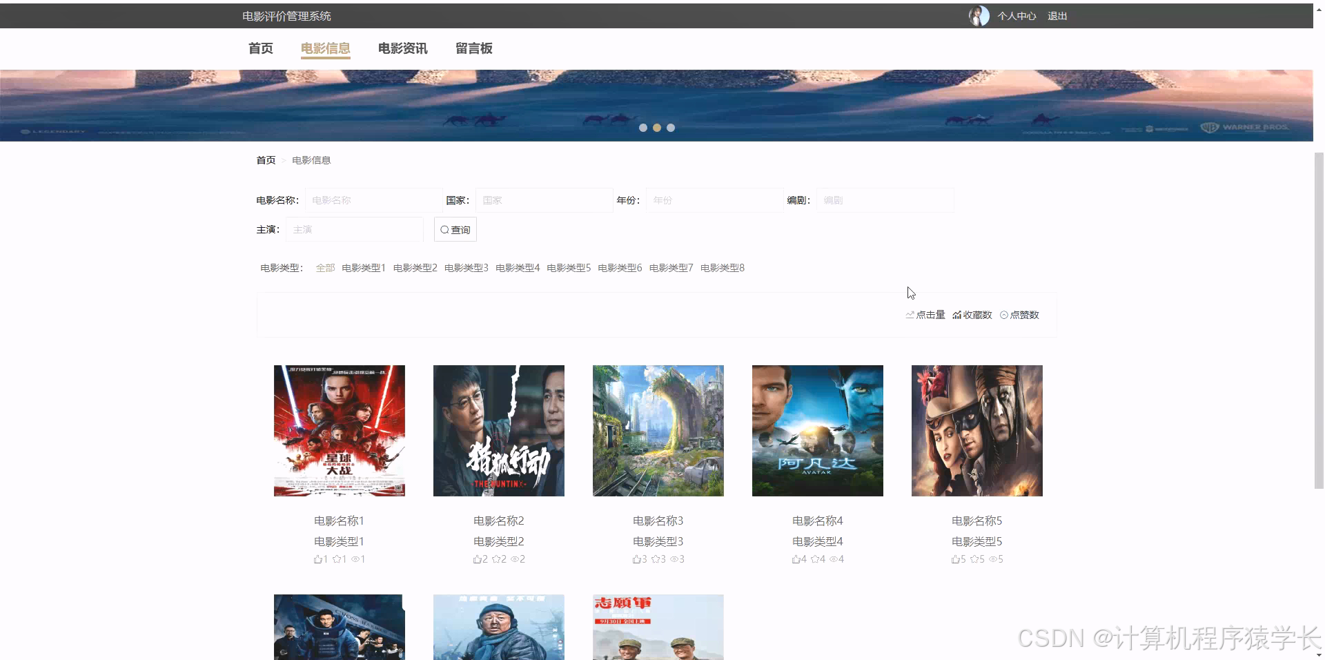The height and width of the screenshot is (660, 1325).
Task: Open the old man in scarf poster
Action: pyautogui.click(x=499, y=627)
